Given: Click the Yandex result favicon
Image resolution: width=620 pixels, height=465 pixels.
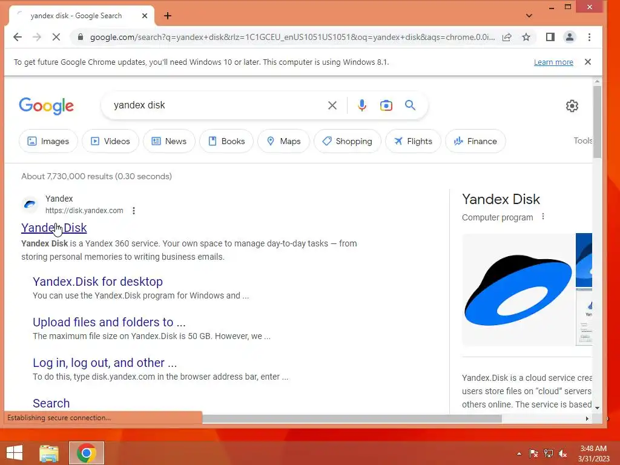Looking at the screenshot, I should coord(30,205).
